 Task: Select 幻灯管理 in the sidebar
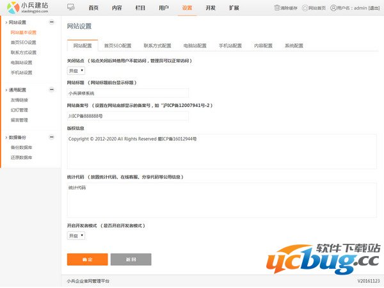tap(19, 109)
